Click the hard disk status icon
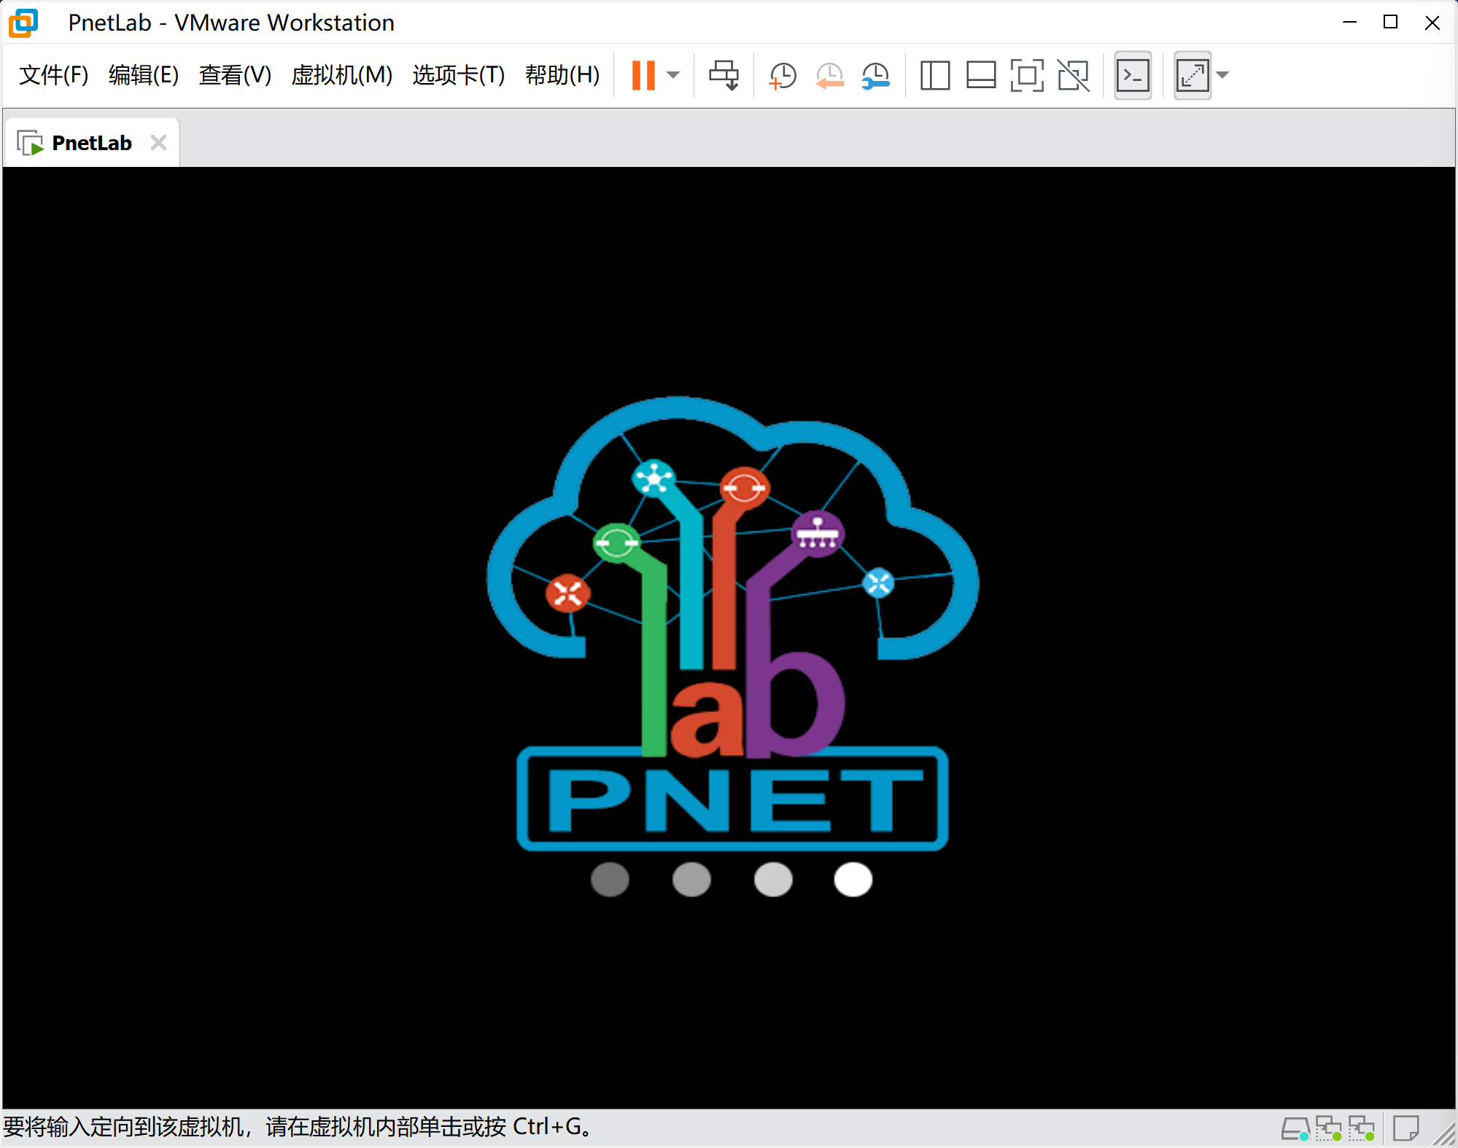The image size is (1458, 1148). click(x=1295, y=1129)
